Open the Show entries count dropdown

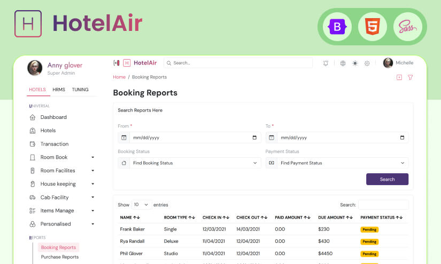142,205
